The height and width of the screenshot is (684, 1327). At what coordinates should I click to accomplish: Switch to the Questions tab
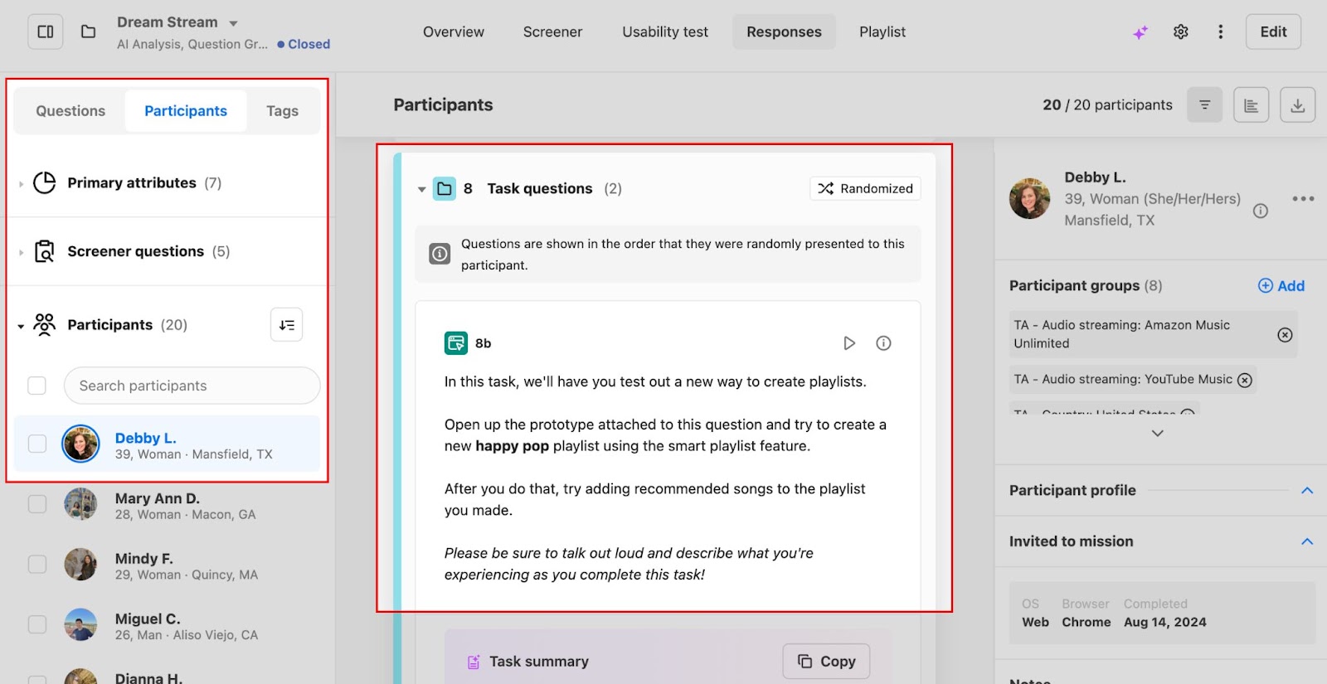(x=70, y=111)
